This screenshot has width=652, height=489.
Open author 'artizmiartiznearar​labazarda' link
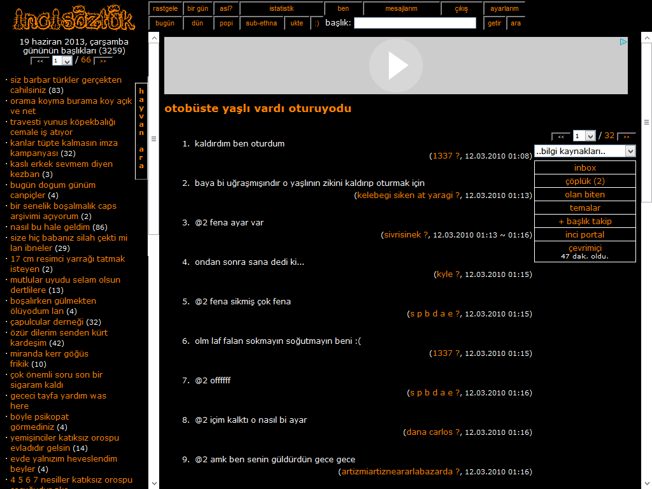[x=397, y=472]
